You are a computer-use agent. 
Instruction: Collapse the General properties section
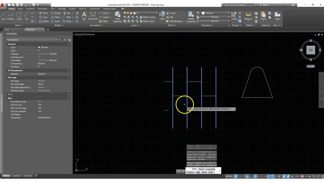pyautogui.click(x=69, y=44)
